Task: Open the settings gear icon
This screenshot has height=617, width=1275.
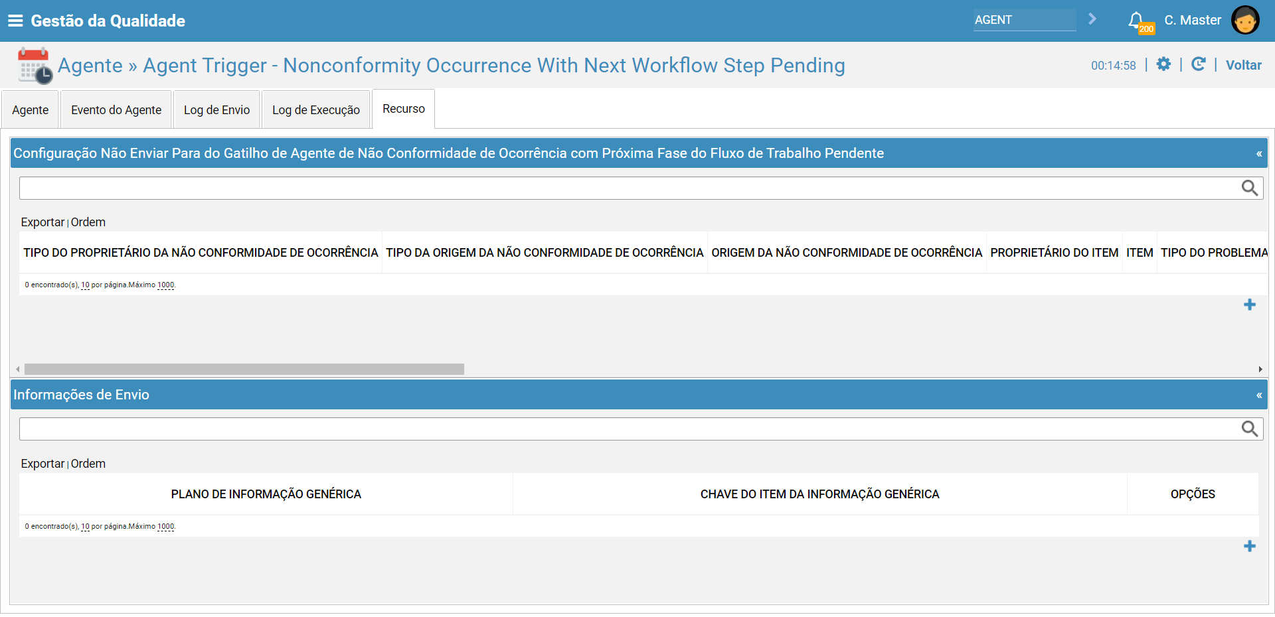Action: [1163, 64]
